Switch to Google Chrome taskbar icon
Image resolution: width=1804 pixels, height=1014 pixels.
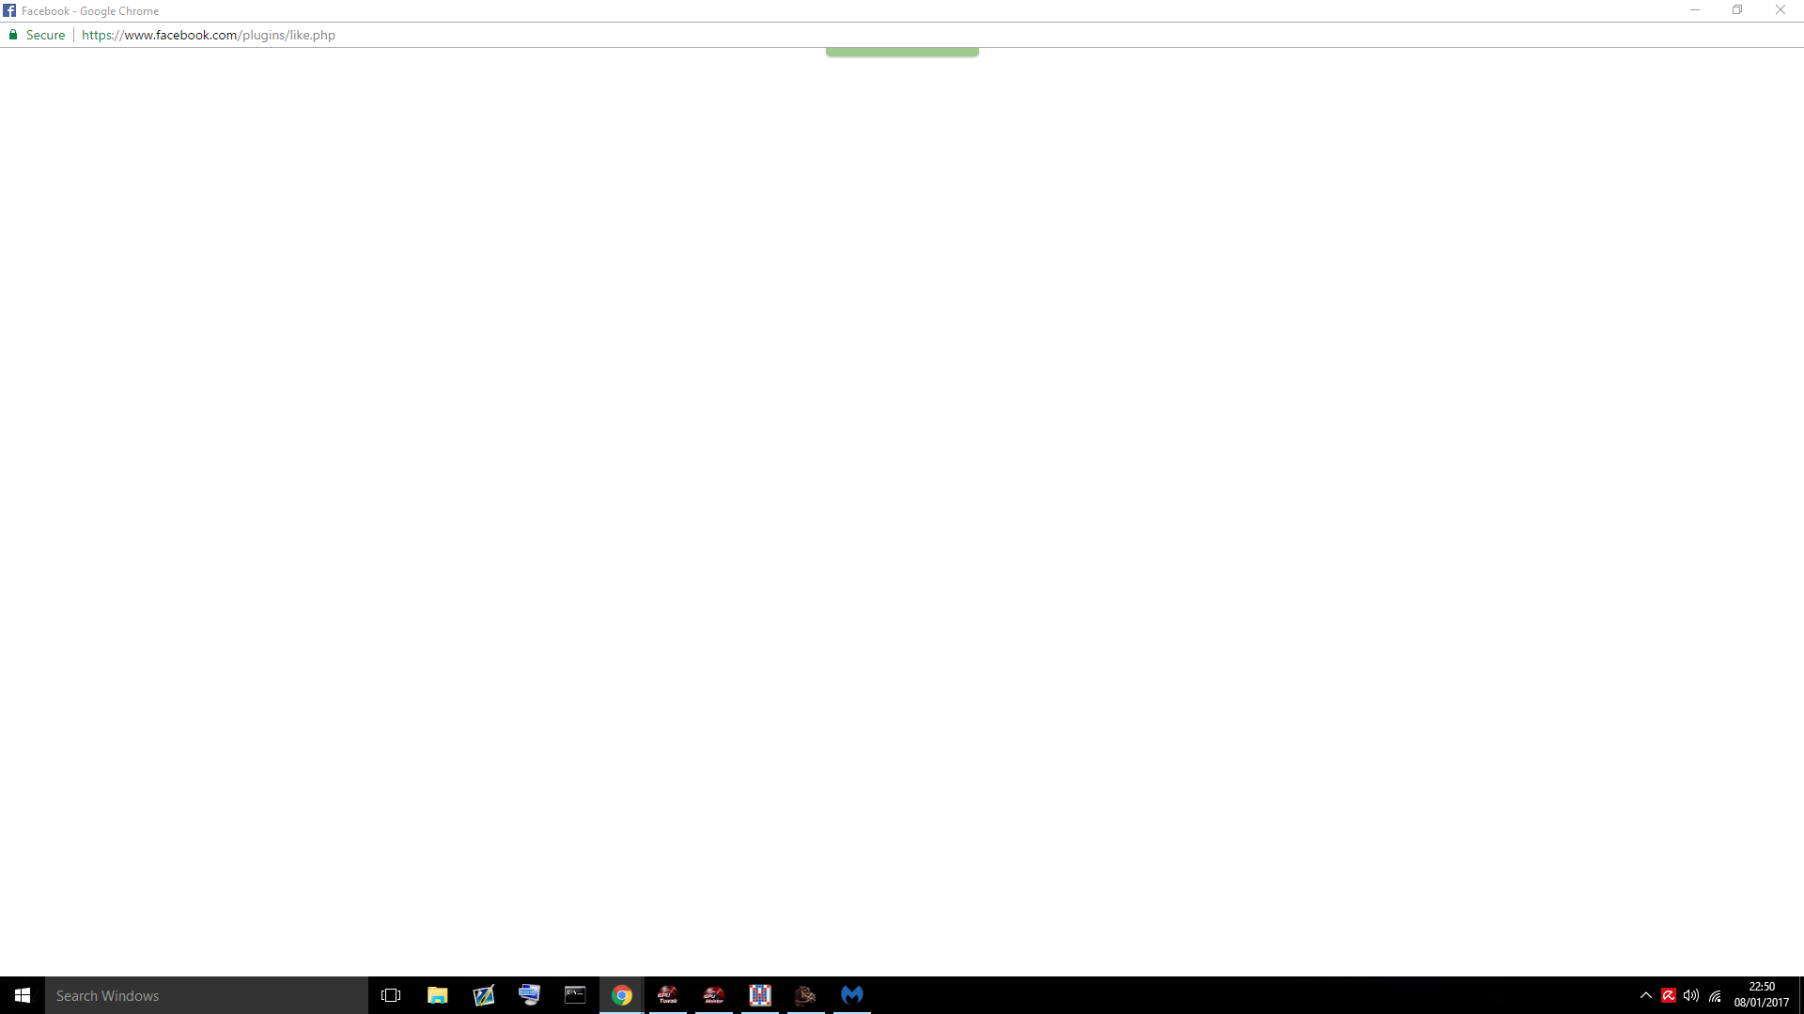click(621, 995)
